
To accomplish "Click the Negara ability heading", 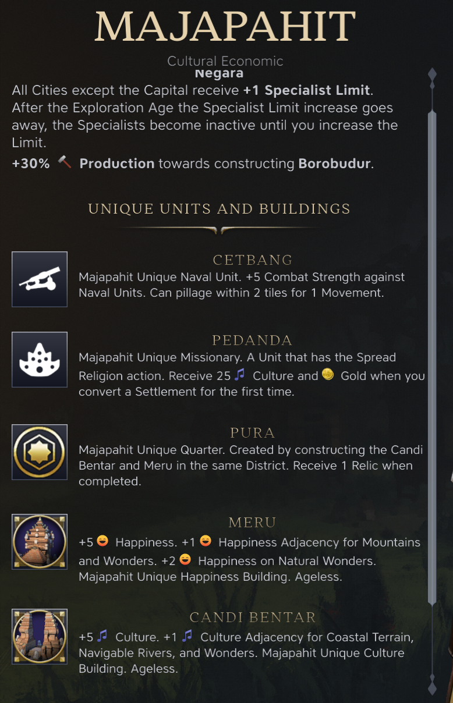I will 219,74.
